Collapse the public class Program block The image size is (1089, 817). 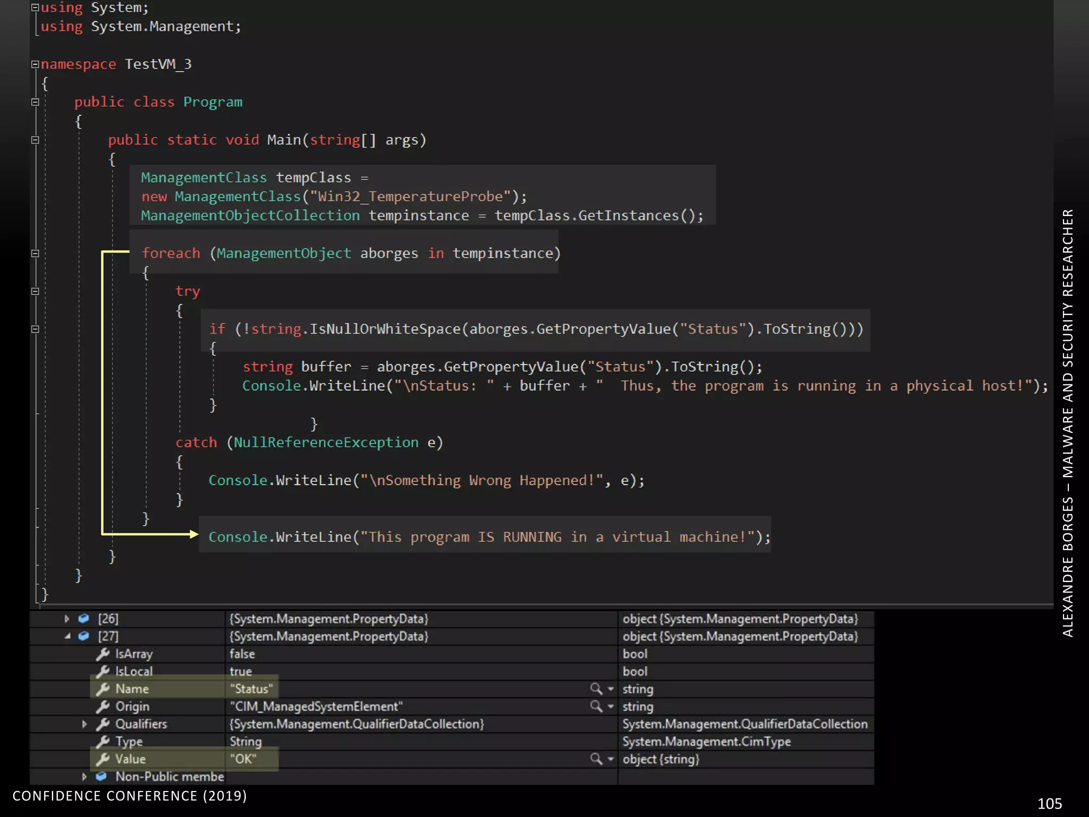coord(35,102)
